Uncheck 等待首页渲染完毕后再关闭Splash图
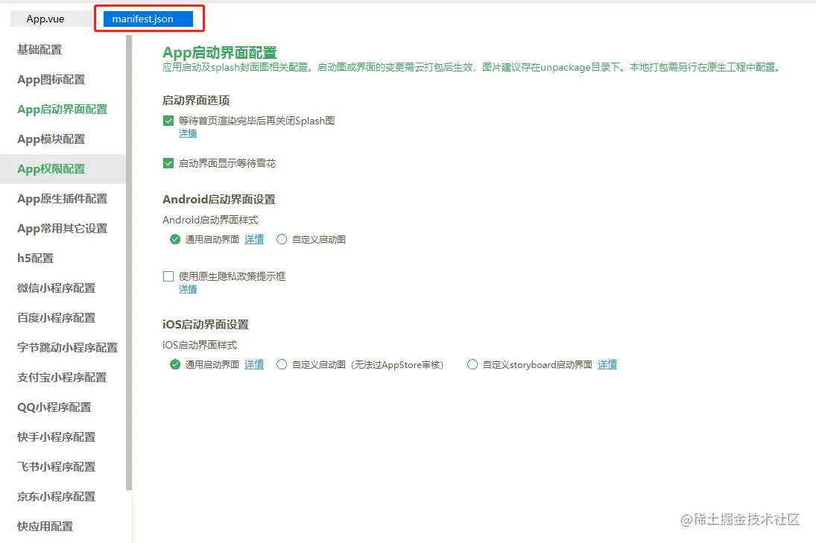The image size is (816, 543). (x=168, y=121)
